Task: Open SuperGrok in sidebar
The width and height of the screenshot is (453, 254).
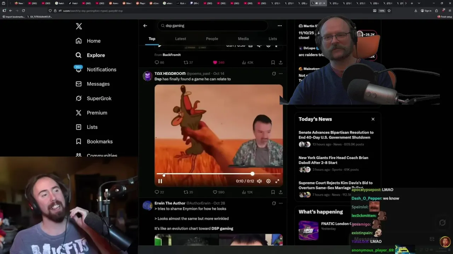Action: 93,98
